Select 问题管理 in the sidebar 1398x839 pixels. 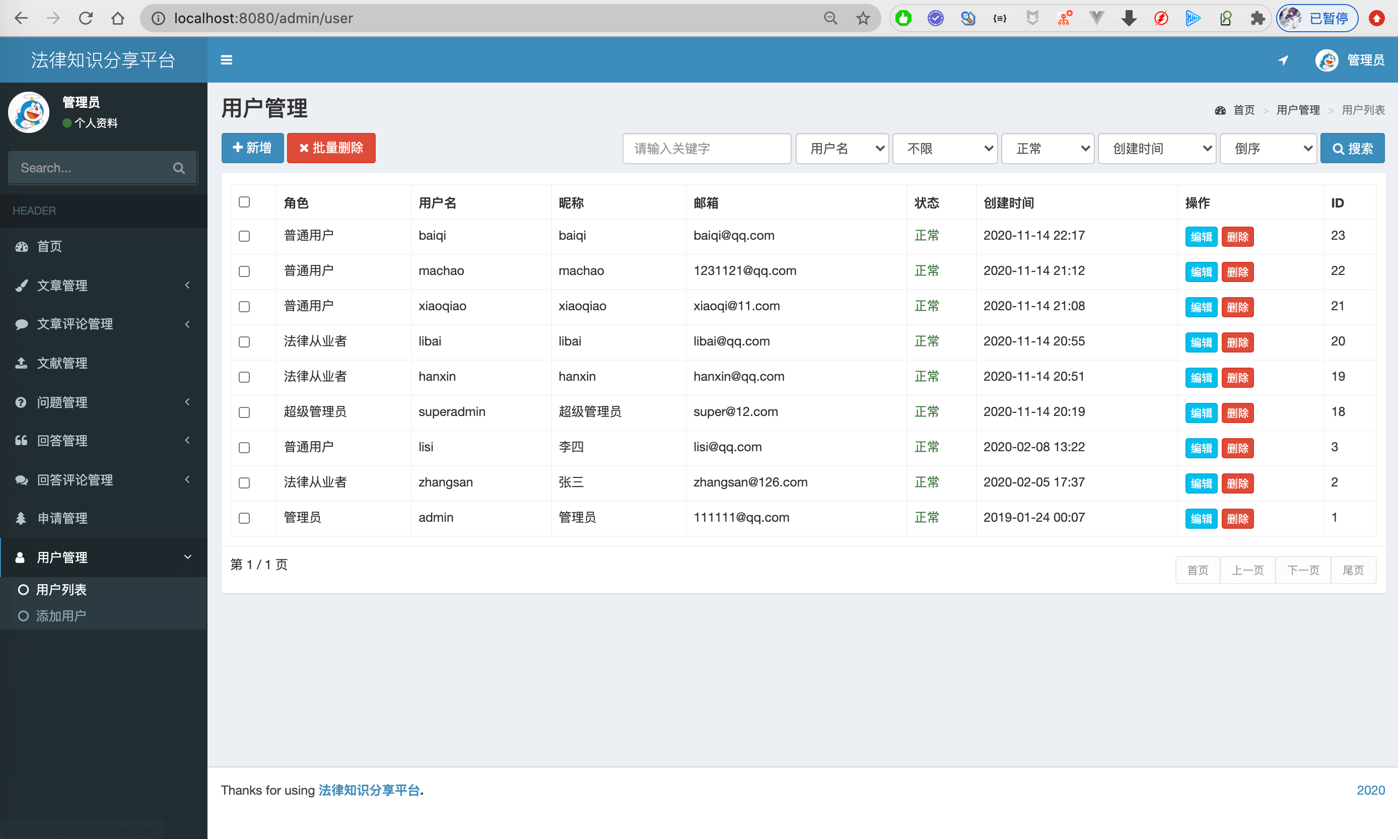pos(62,402)
